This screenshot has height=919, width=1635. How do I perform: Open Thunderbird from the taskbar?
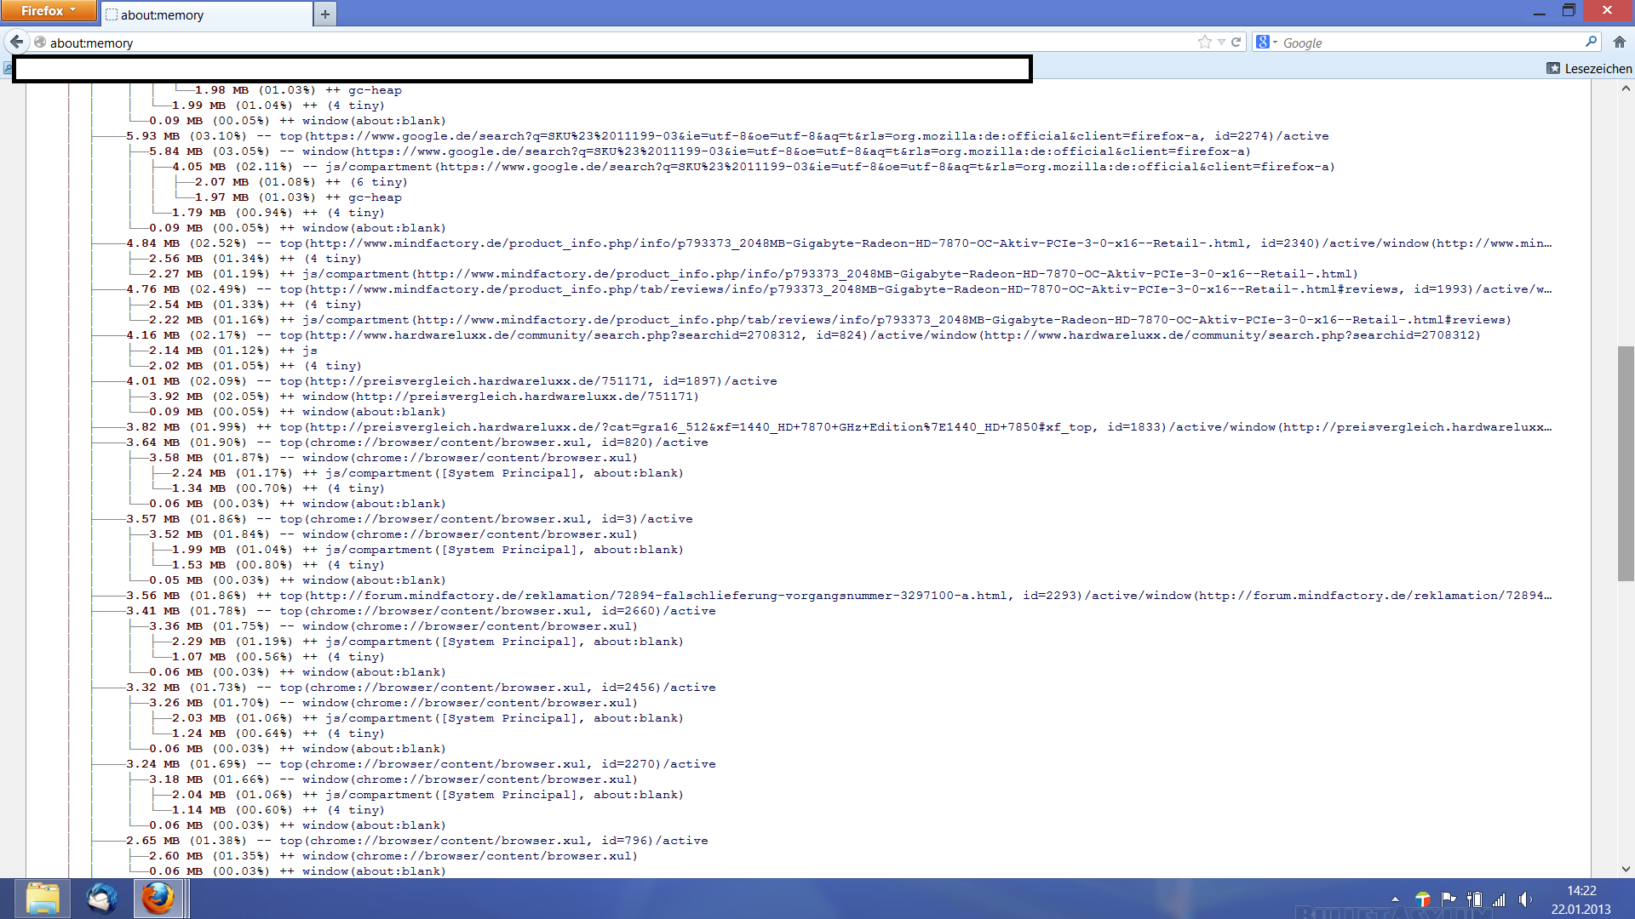tap(101, 899)
